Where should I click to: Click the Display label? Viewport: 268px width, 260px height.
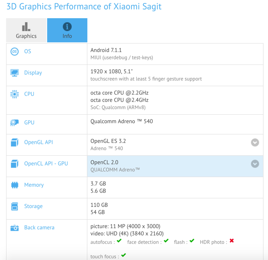33,73
